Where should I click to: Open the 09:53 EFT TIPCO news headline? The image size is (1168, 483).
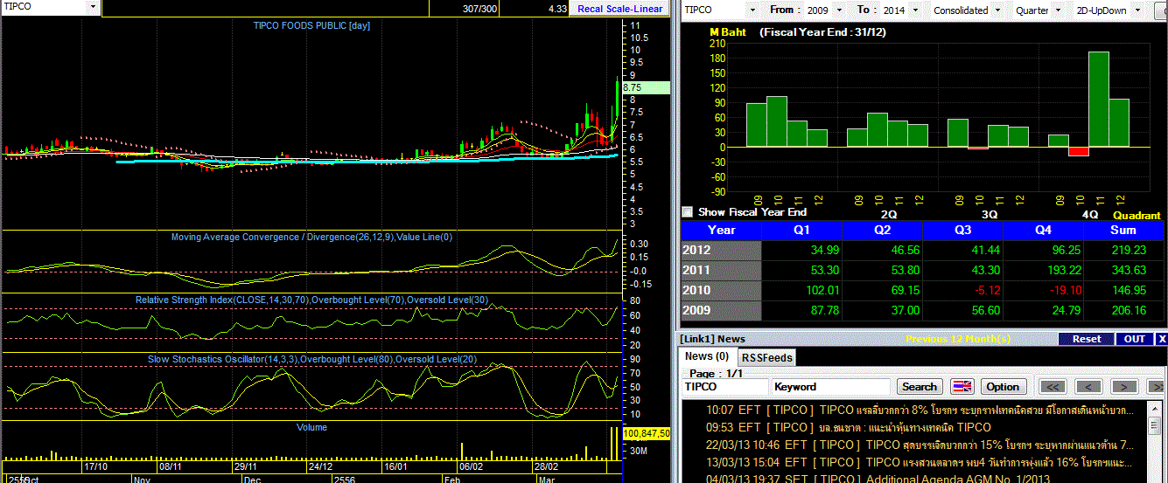849,427
